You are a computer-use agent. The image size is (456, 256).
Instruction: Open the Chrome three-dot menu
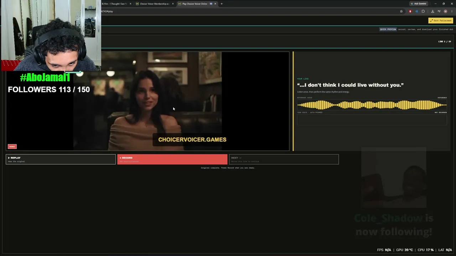452,11
